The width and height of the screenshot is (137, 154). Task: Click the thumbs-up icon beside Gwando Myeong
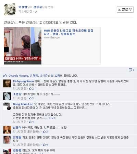(5, 76)
